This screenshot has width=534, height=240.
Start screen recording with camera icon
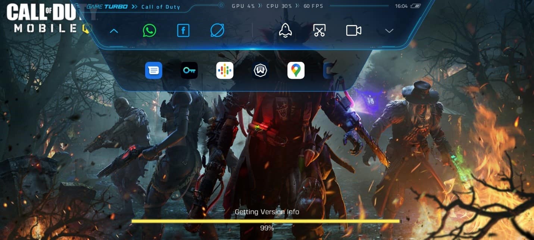point(354,31)
